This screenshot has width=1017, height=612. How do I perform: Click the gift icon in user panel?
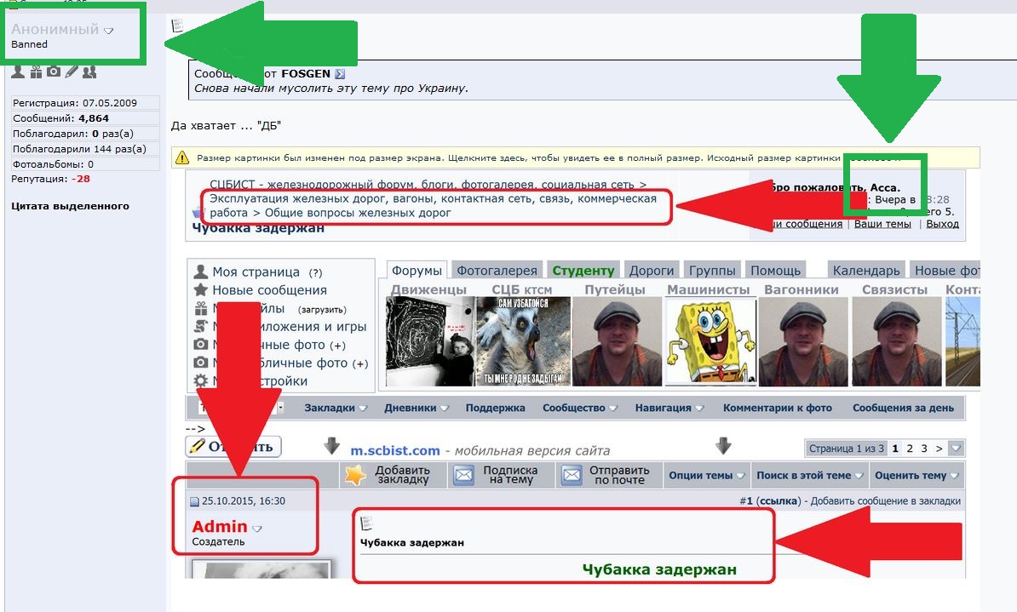(36, 72)
